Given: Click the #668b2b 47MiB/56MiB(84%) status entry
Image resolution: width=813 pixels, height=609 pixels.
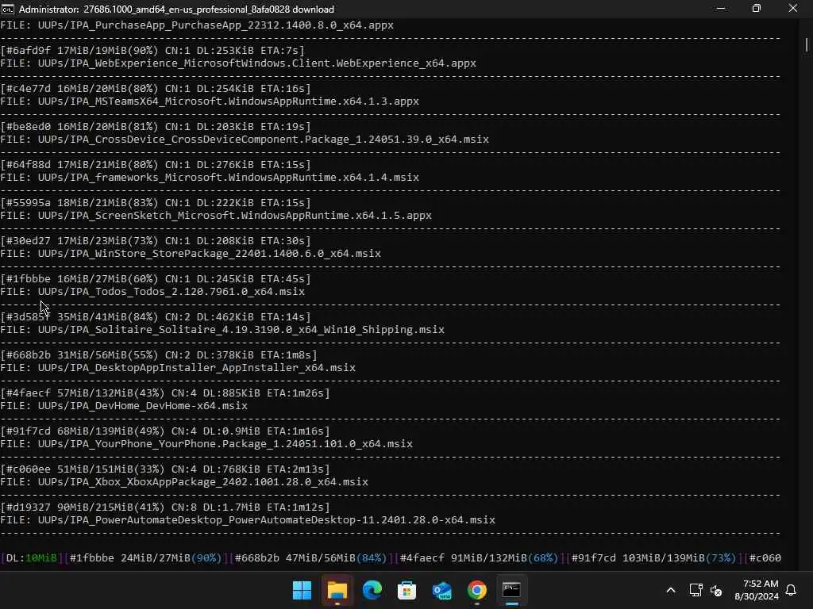Looking at the screenshot, I should click(x=310, y=557).
